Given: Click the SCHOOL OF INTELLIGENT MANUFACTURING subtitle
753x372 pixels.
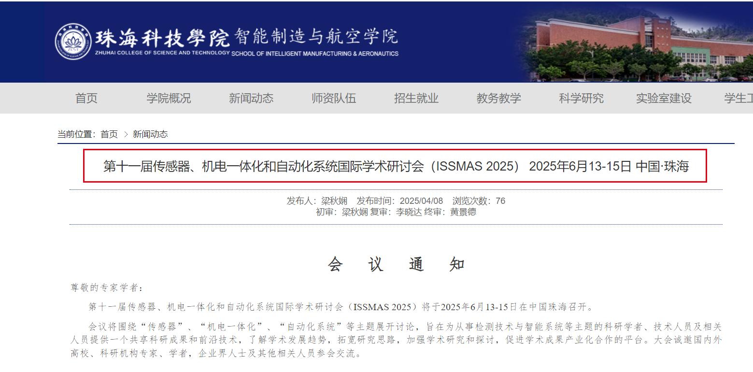Looking at the screenshot, I should point(315,54).
